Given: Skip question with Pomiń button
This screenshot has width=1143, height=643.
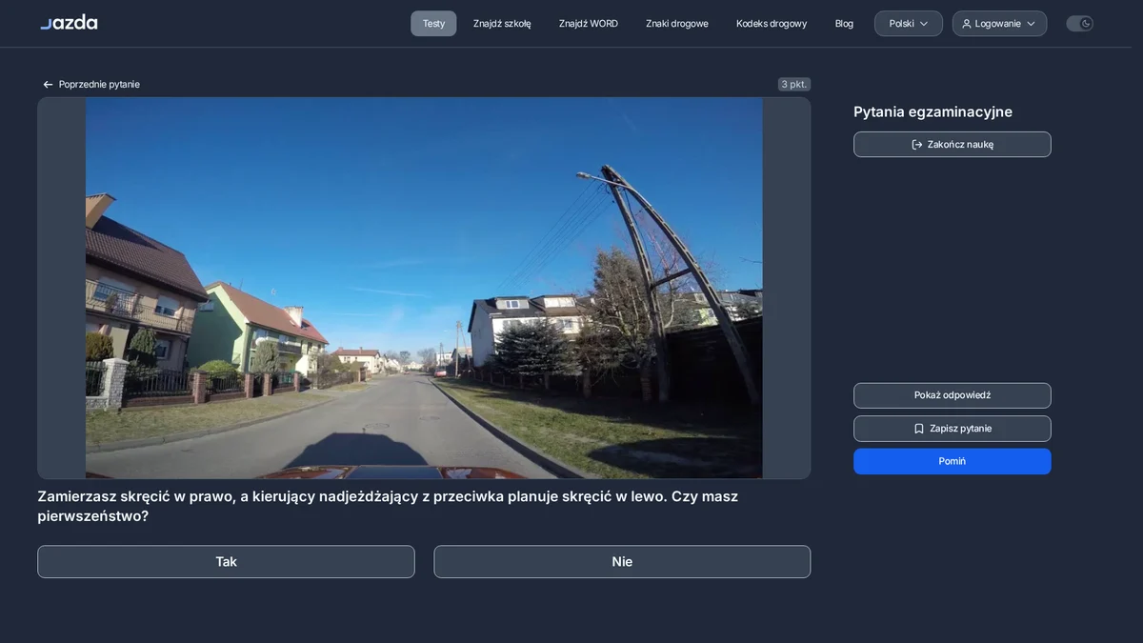Looking at the screenshot, I should pos(952,461).
